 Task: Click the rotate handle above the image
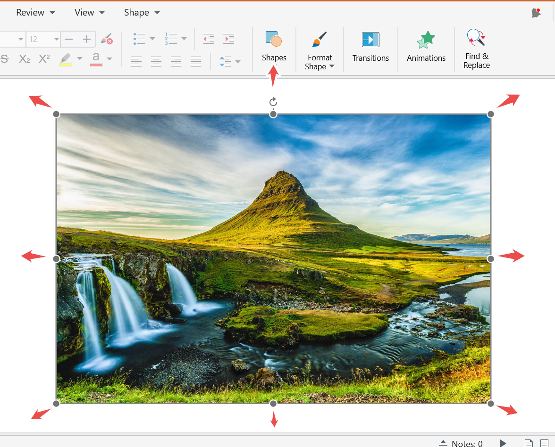pos(273,102)
